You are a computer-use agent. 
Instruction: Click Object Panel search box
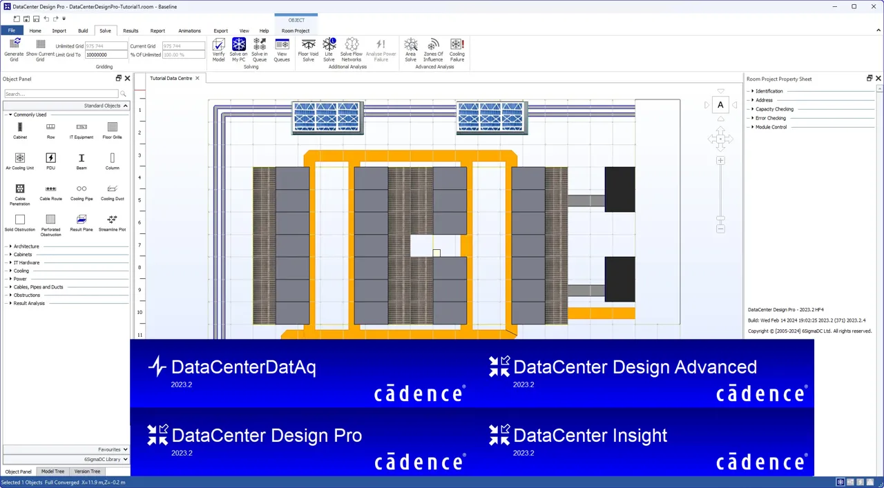pyautogui.click(x=61, y=94)
